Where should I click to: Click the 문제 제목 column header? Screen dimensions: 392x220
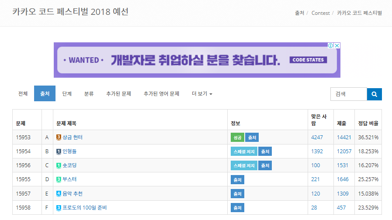(x=66, y=124)
